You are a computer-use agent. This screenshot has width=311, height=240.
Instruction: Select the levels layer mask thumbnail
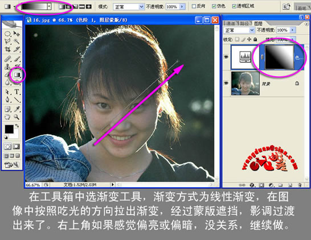click(x=279, y=57)
